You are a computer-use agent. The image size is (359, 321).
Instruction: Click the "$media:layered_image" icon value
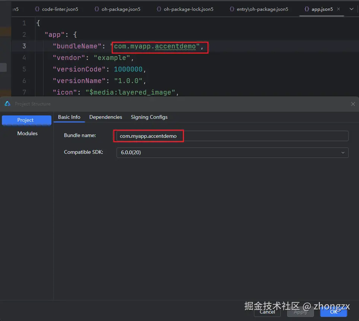click(130, 92)
